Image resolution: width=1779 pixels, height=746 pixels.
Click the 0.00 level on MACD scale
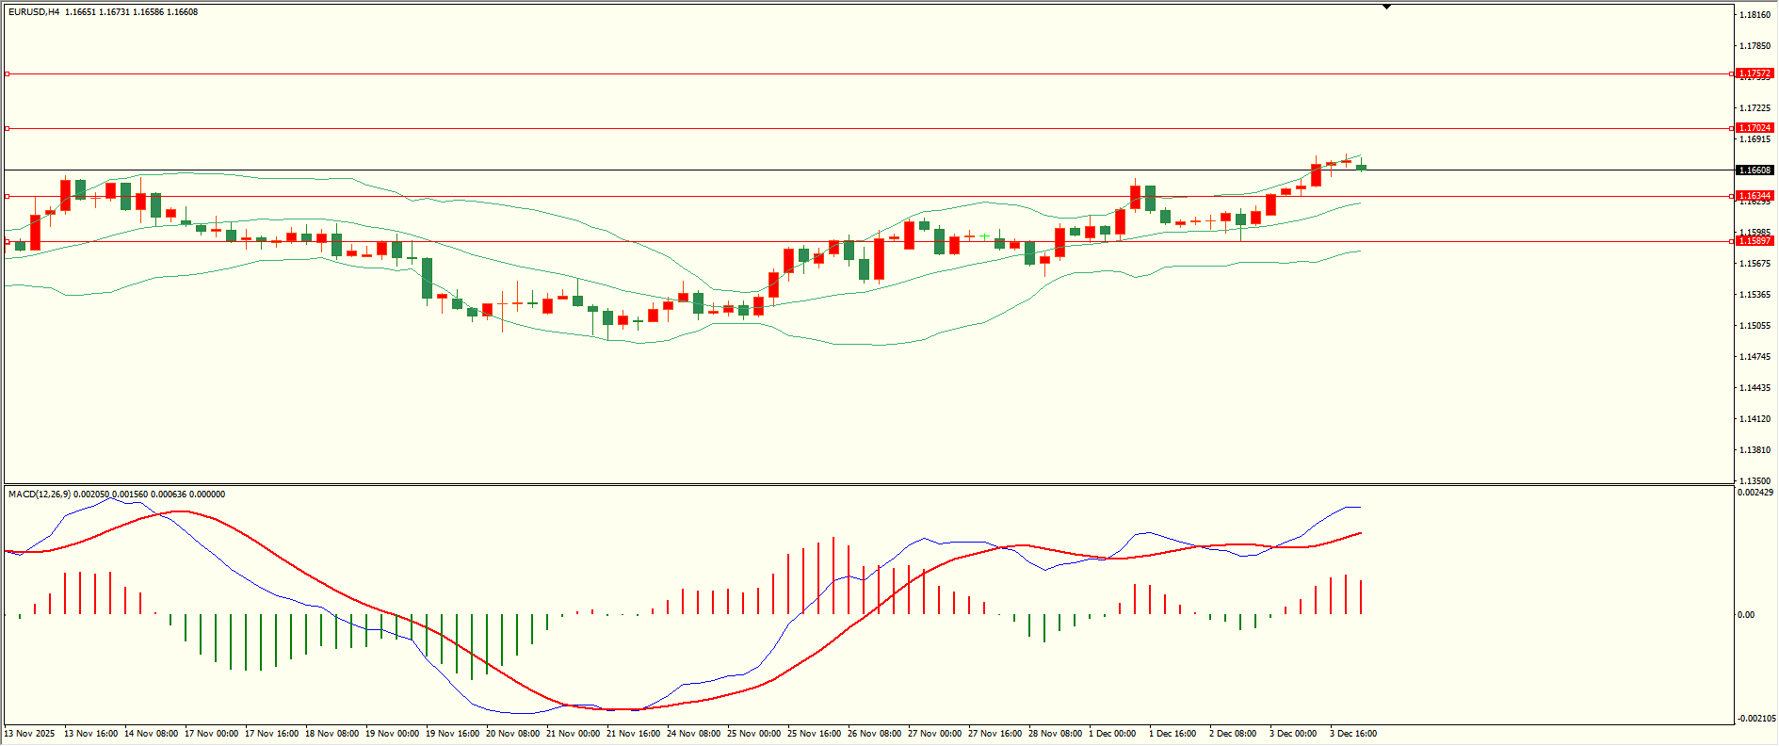point(1746,615)
